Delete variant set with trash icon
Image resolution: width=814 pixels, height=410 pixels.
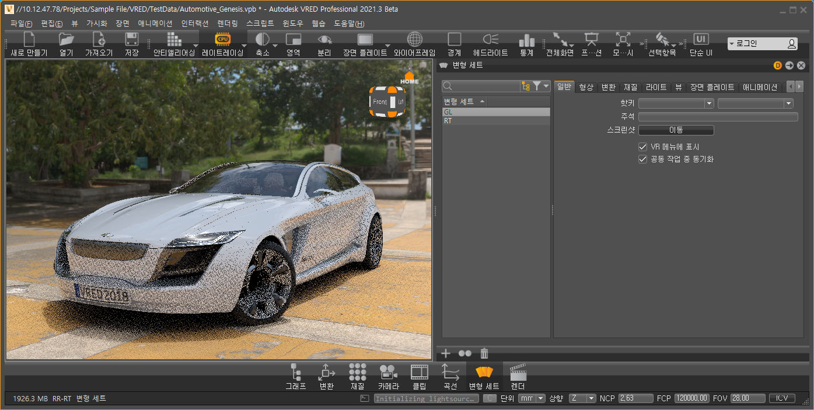pos(484,353)
